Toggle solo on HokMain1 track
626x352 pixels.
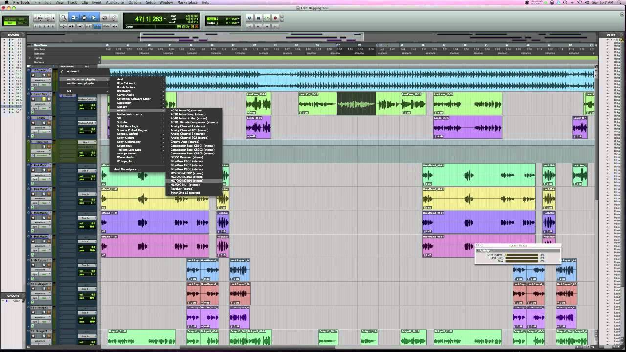pos(44,170)
